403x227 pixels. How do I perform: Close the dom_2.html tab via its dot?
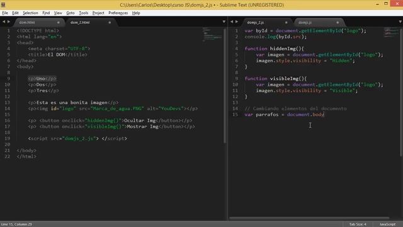(x=110, y=23)
